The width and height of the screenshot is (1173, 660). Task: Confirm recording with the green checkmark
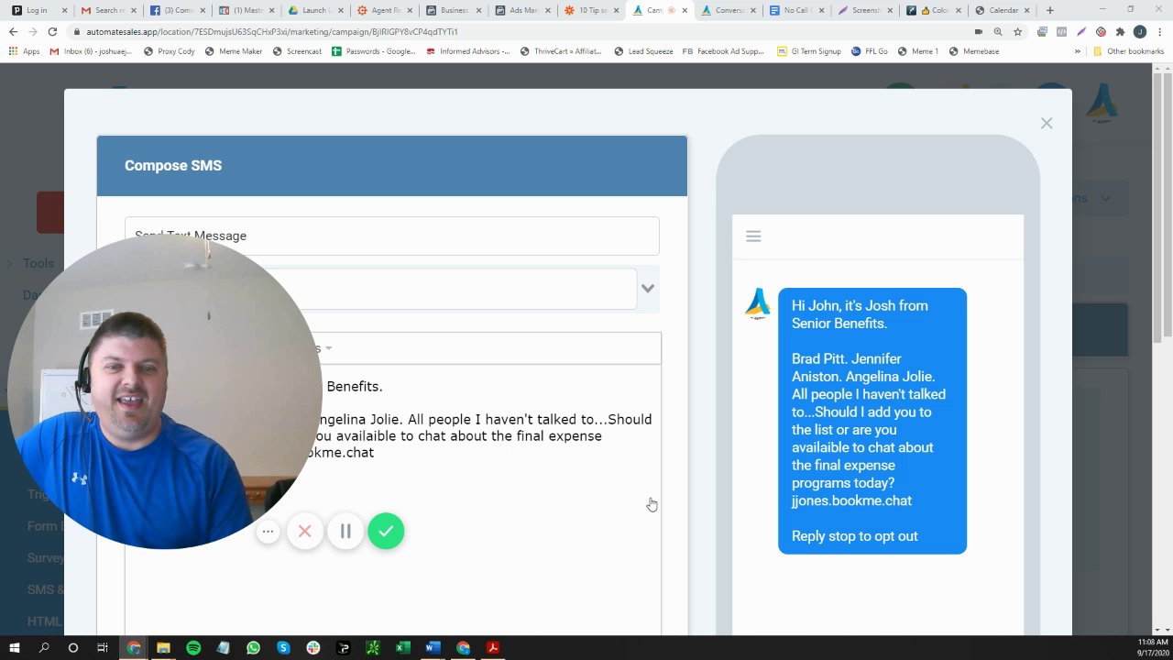386,531
